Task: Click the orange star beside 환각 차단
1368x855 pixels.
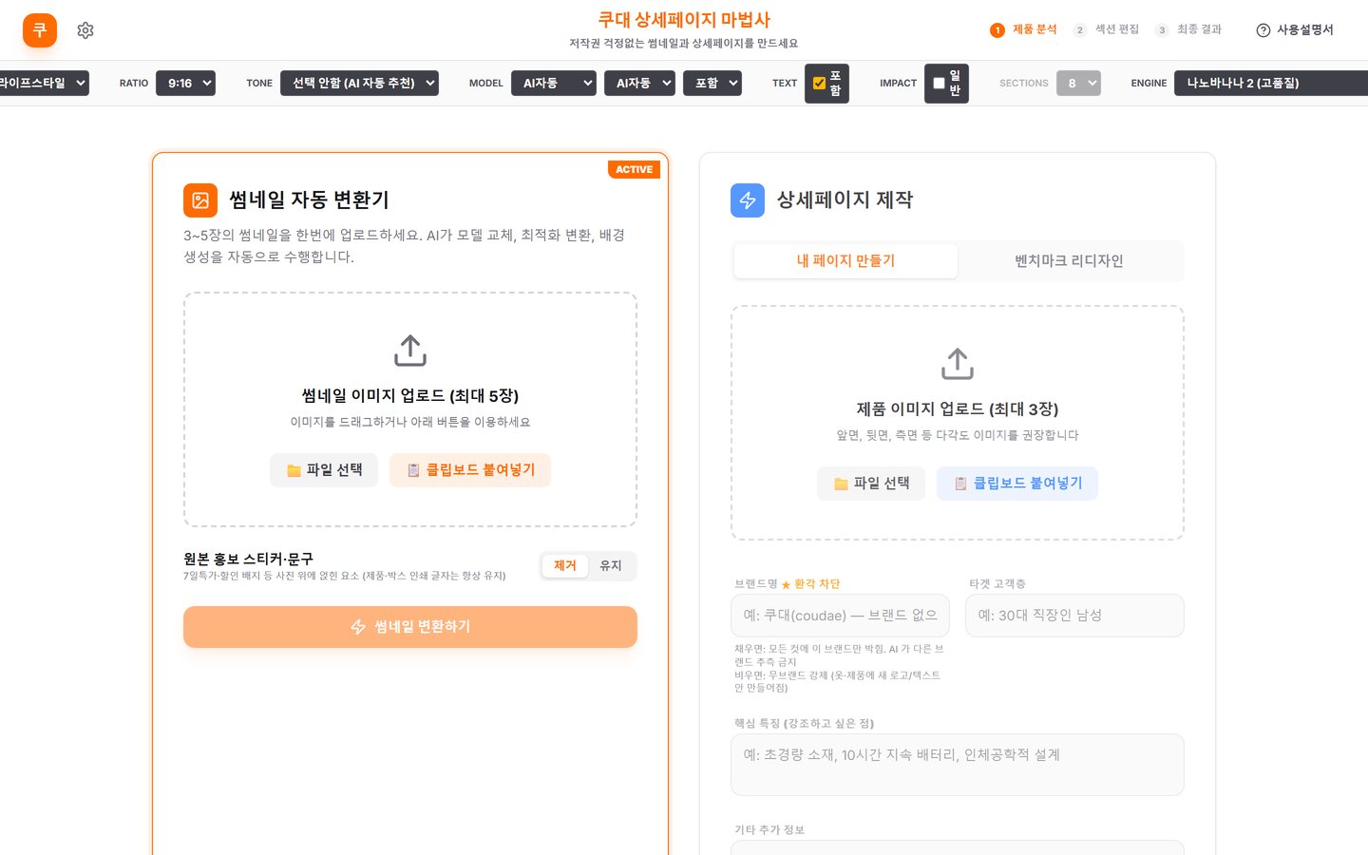Action: pos(786,585)
